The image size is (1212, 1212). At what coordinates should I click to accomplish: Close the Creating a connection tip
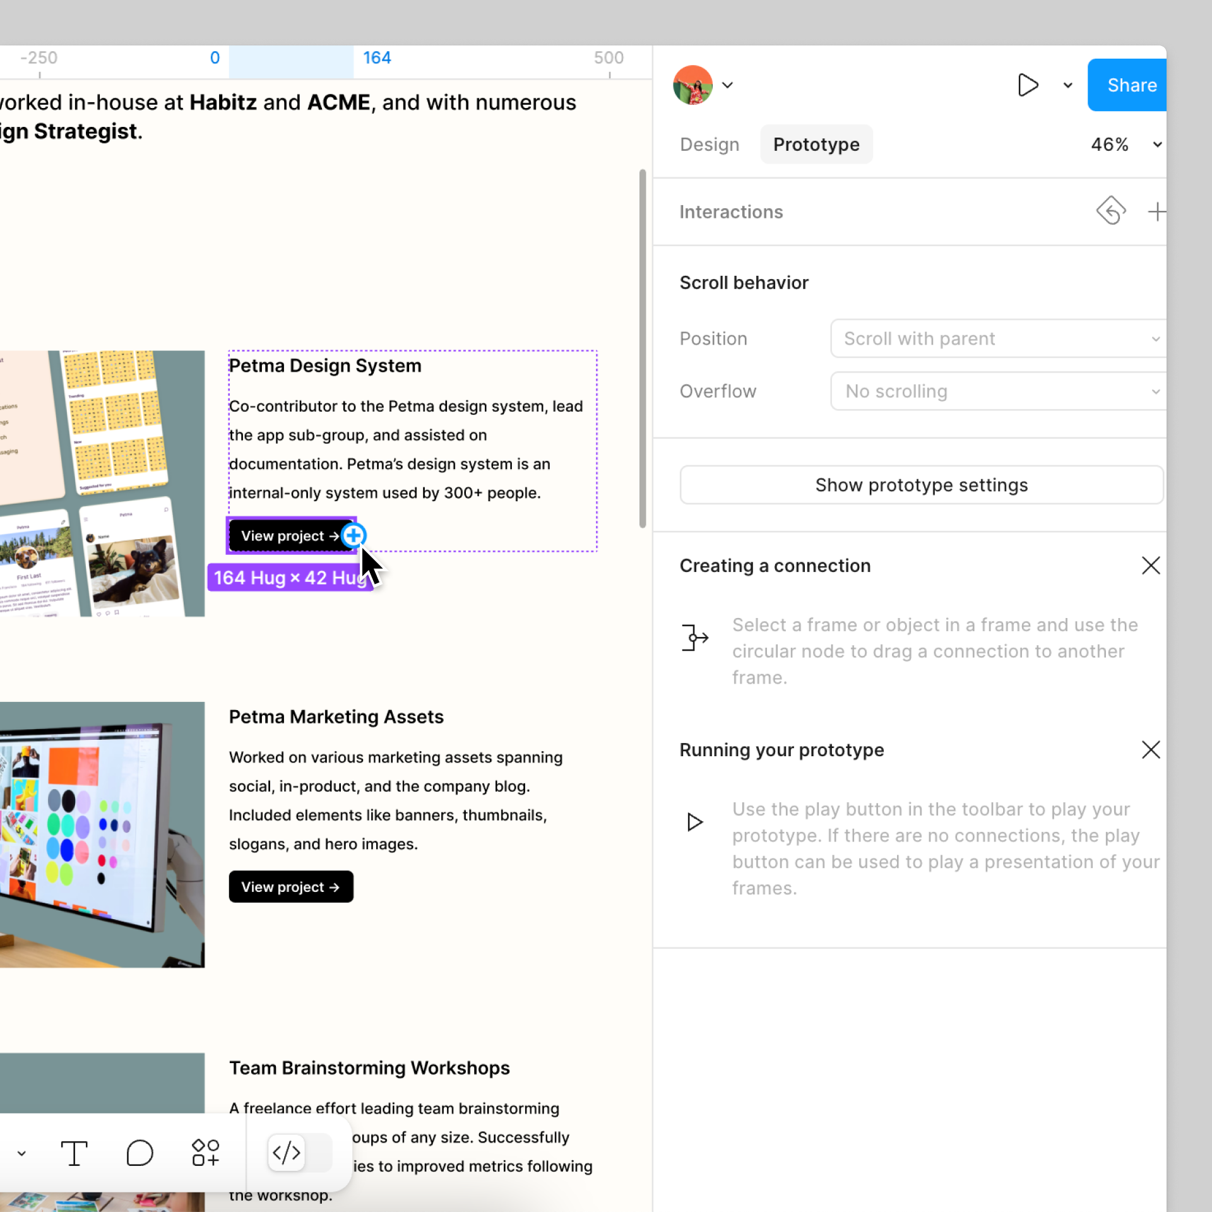[1151, 566]
